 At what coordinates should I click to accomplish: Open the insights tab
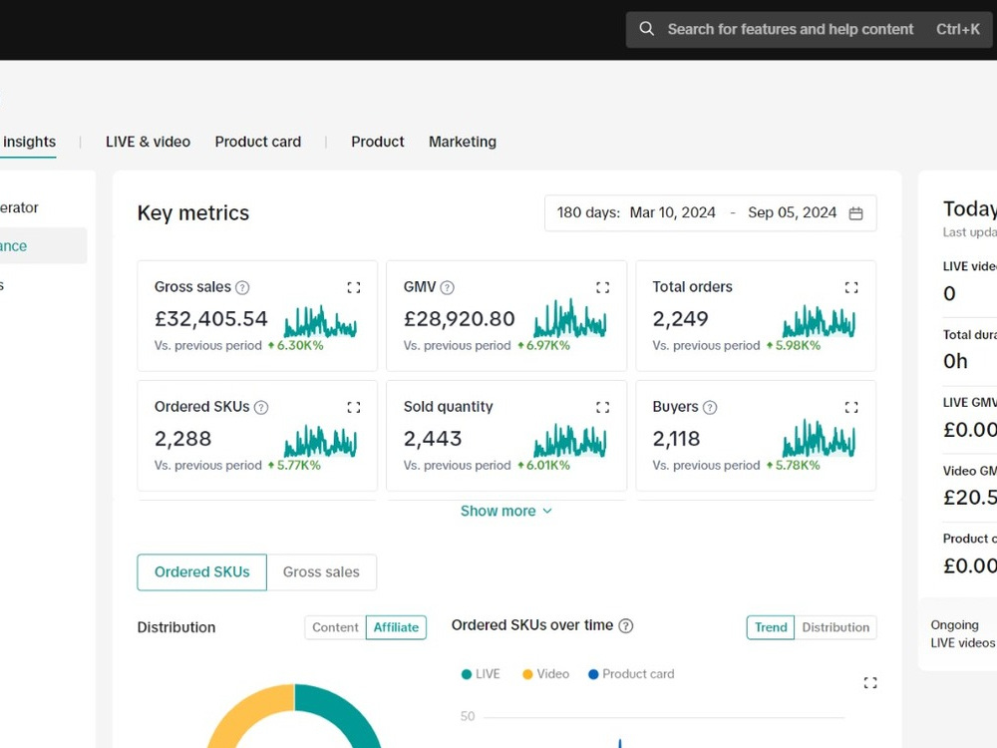[29, 142]
